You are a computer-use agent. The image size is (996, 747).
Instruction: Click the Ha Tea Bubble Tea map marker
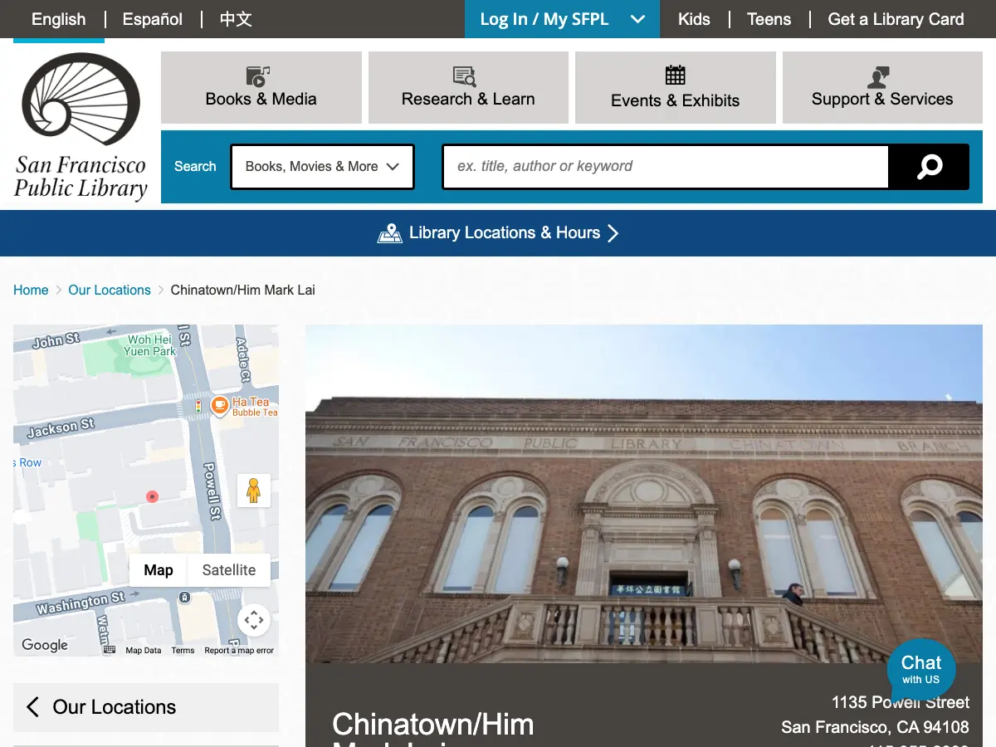(220, 406)
